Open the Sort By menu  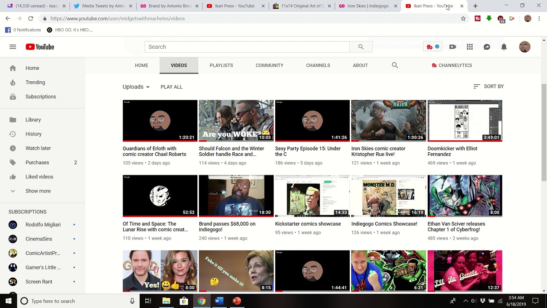(x=488, y=86)
